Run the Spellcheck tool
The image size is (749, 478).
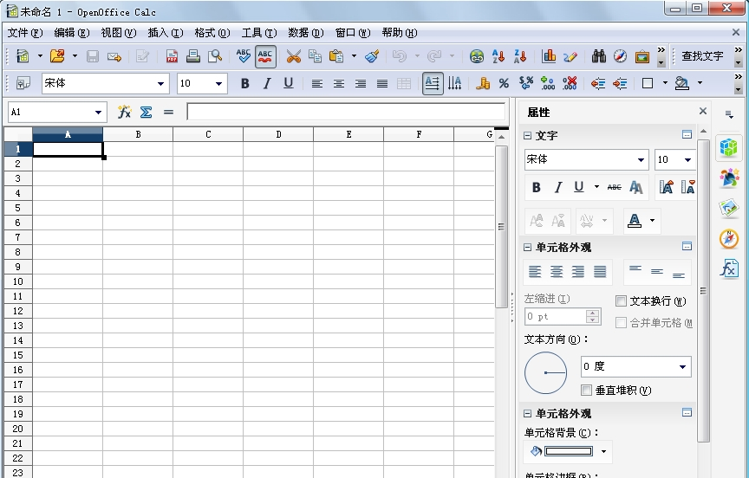pyautogui.click(x=243, y=56)
